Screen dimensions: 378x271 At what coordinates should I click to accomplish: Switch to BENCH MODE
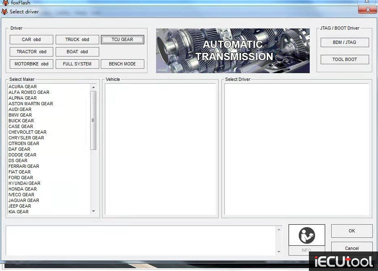122,64
